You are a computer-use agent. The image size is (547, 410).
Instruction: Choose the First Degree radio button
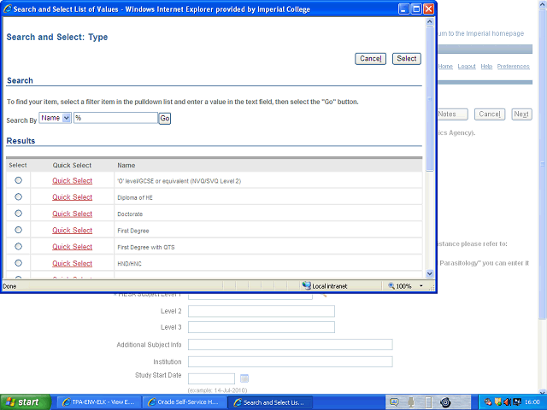click(19, 230)
